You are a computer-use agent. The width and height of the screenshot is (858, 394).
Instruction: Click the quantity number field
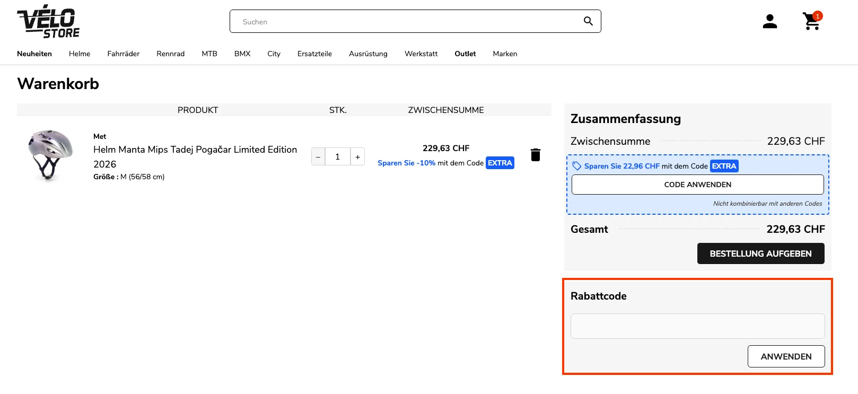337,157
